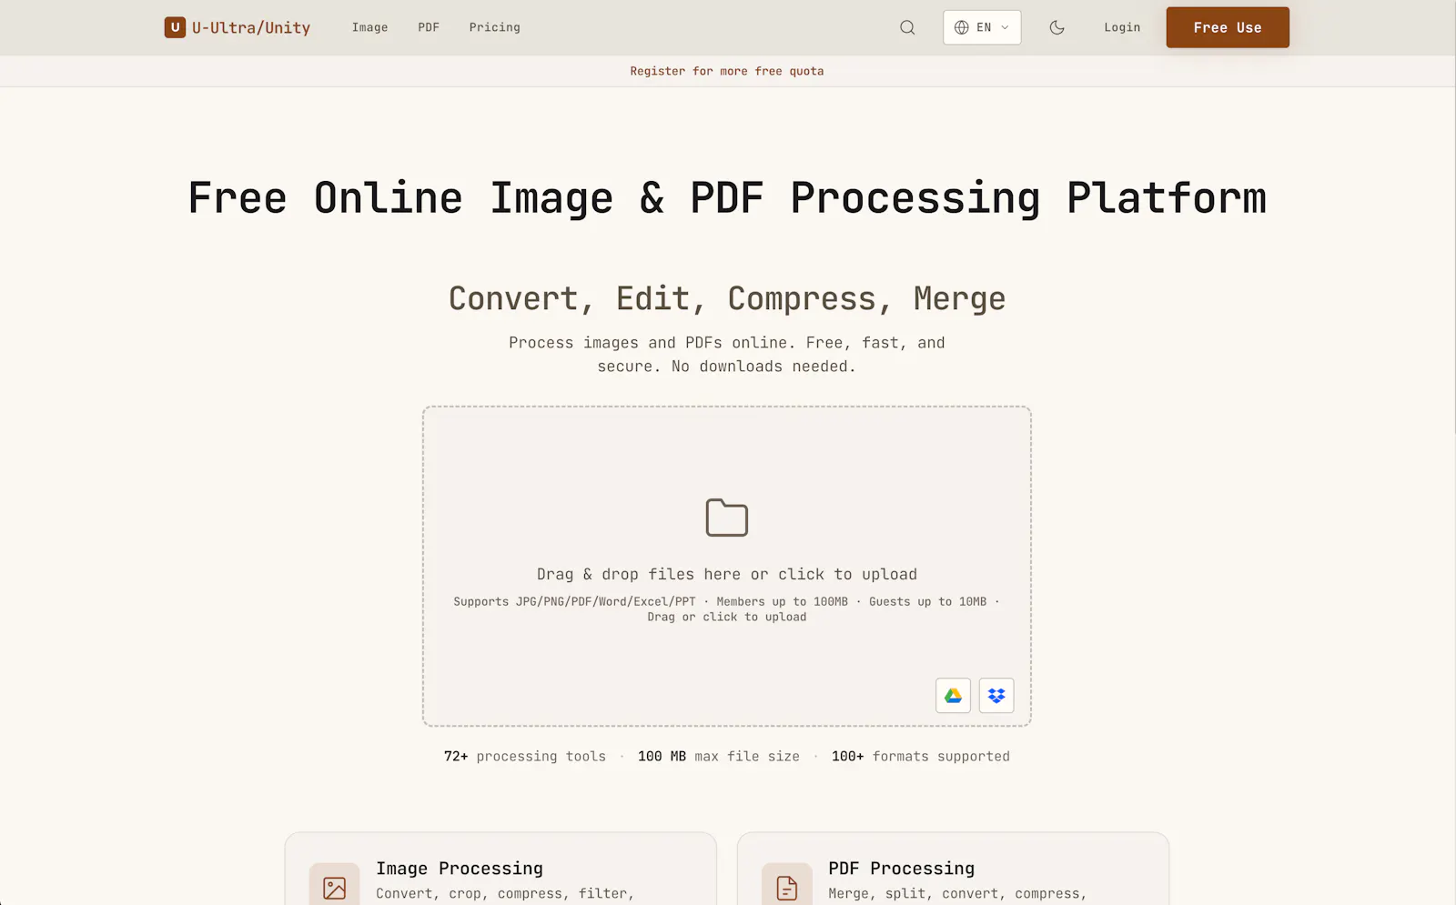This screenshot has width=1456, height=905.
Task: Click the U-Ultra/Unity logo icon
Action: (175, 27)
